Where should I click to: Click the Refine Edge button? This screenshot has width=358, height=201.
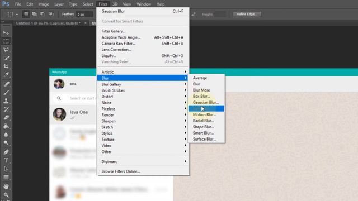tap(247, 14)
